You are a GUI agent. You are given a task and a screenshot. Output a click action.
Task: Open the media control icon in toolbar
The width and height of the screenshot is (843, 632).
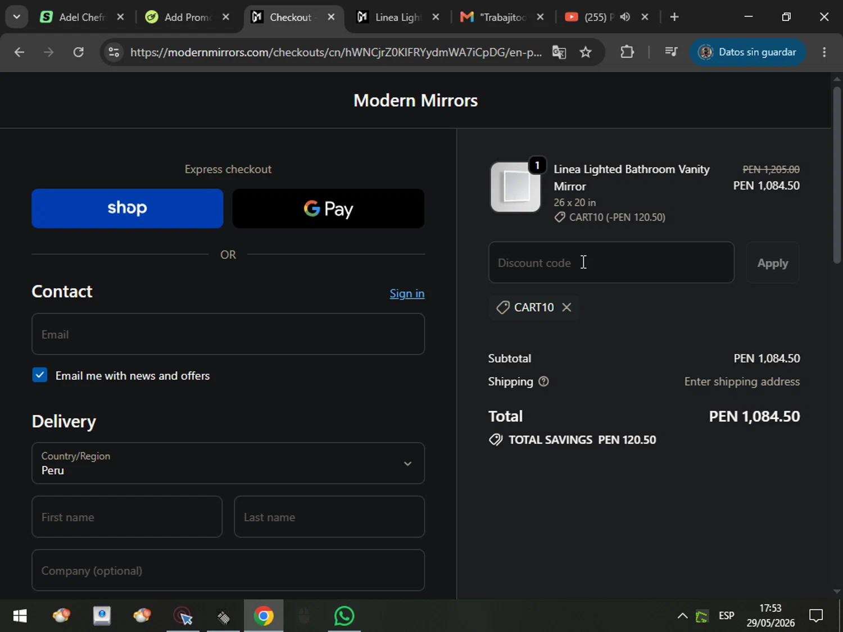click(x=671, y=52)
